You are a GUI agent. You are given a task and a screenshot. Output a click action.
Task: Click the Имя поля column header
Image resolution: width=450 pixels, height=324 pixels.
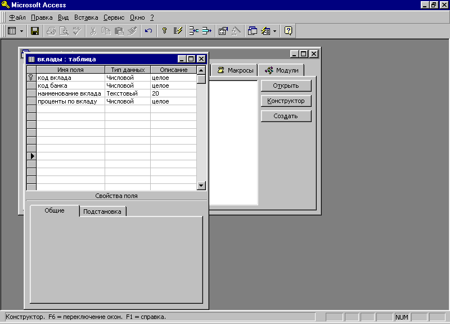tap(71, 70)
